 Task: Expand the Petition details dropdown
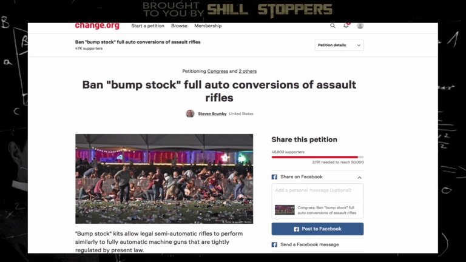339,45
